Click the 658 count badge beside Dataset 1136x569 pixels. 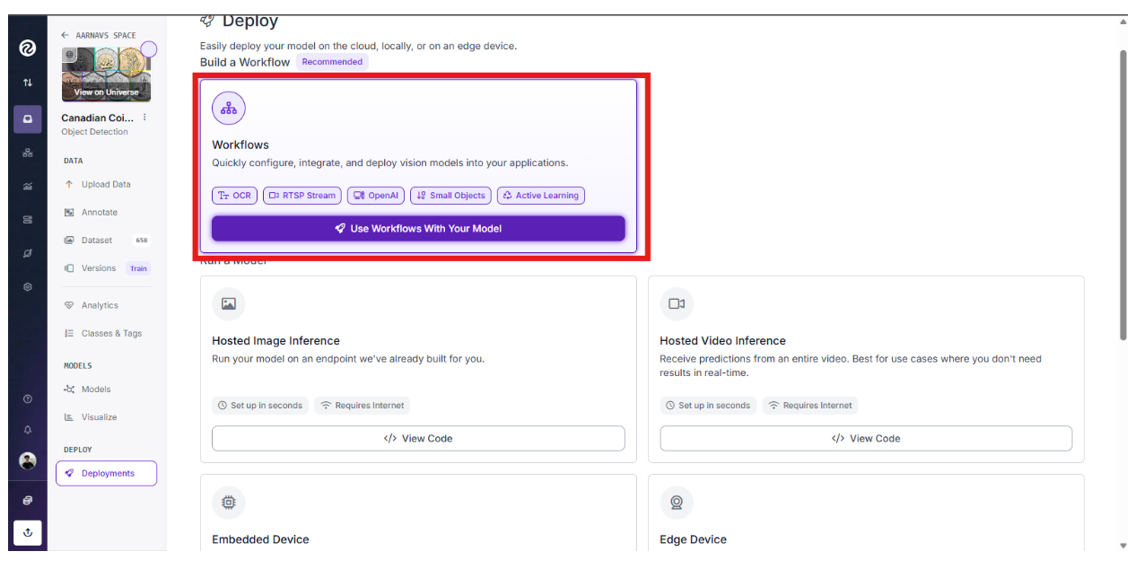(x=141, y=241)
